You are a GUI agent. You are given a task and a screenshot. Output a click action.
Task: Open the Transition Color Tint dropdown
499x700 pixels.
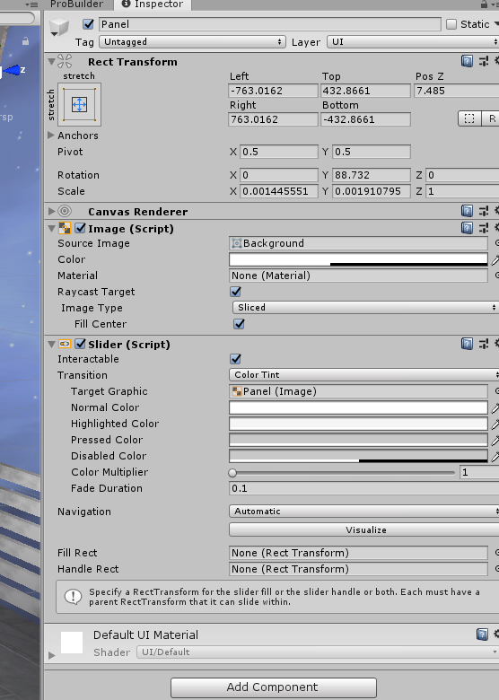click(x=364, y=374)
